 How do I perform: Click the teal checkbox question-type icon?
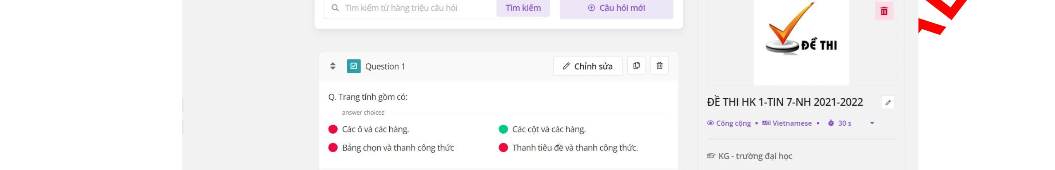[353, 66]
